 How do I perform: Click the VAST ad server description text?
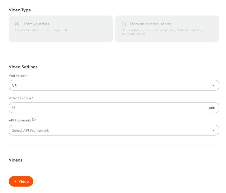click(162, 32)
